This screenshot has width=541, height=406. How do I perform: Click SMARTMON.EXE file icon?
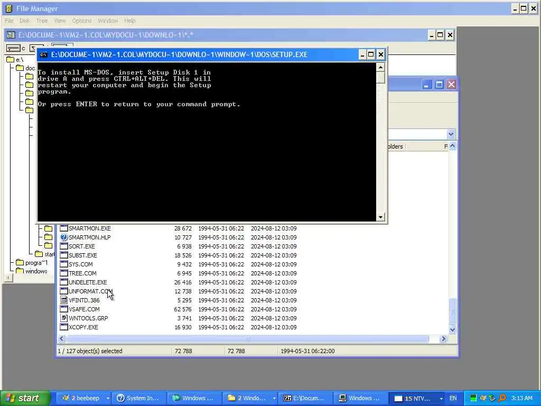tap(64, 228)
